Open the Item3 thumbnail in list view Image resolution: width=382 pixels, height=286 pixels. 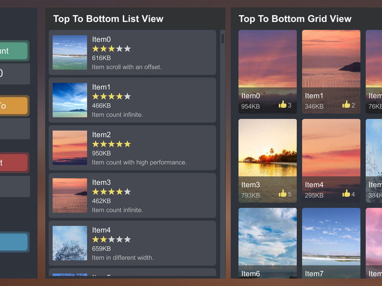pos(70,195)
